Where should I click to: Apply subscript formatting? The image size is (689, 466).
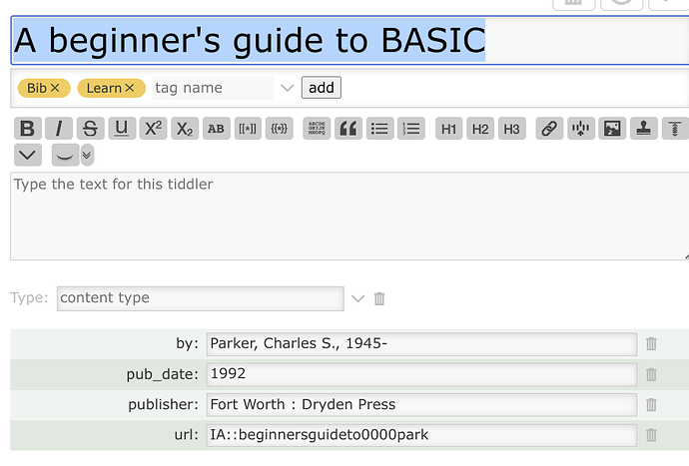pos(185,129)
